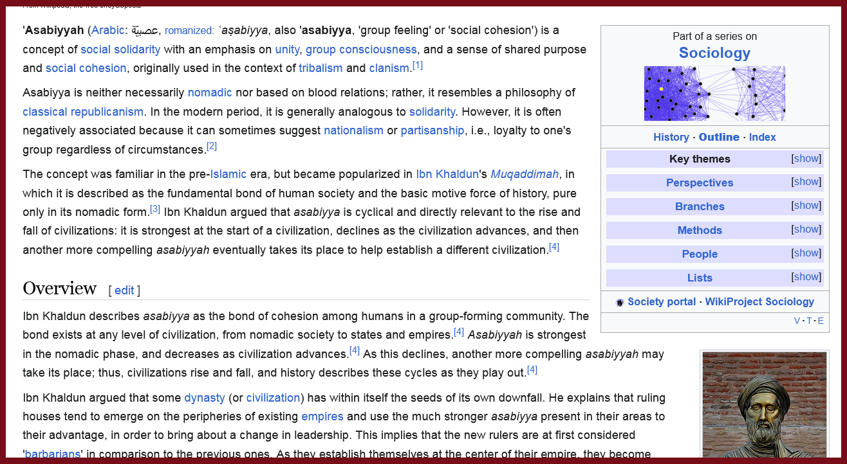Jump to citation 2
847x464 pixels.
coord(212,146)
